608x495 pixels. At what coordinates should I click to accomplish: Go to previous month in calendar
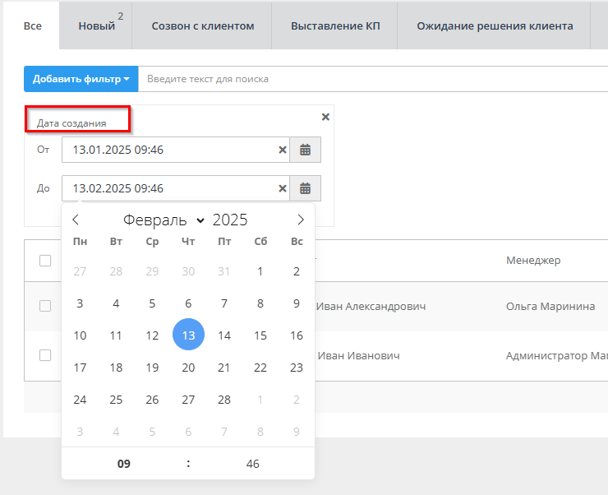click(x=76, y=220)
